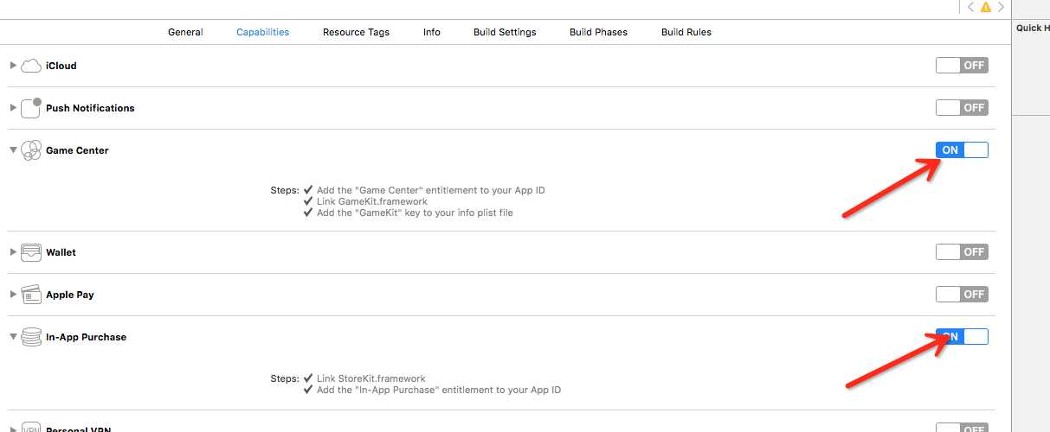Click the Wallet capability icon
Screen dimensions: 1050x432
tap(31, 252)
